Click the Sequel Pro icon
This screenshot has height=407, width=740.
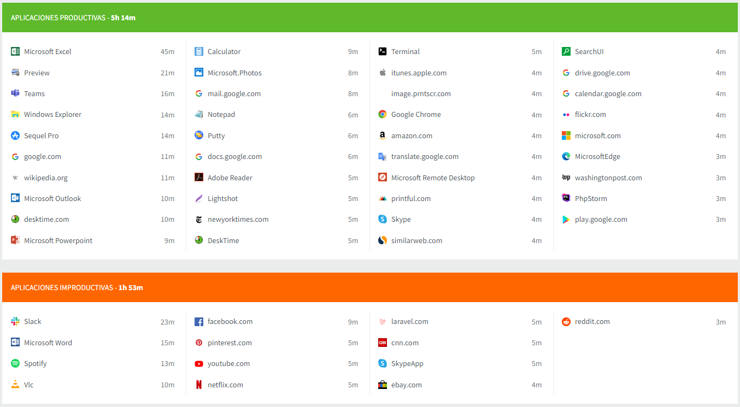point(15,135)
